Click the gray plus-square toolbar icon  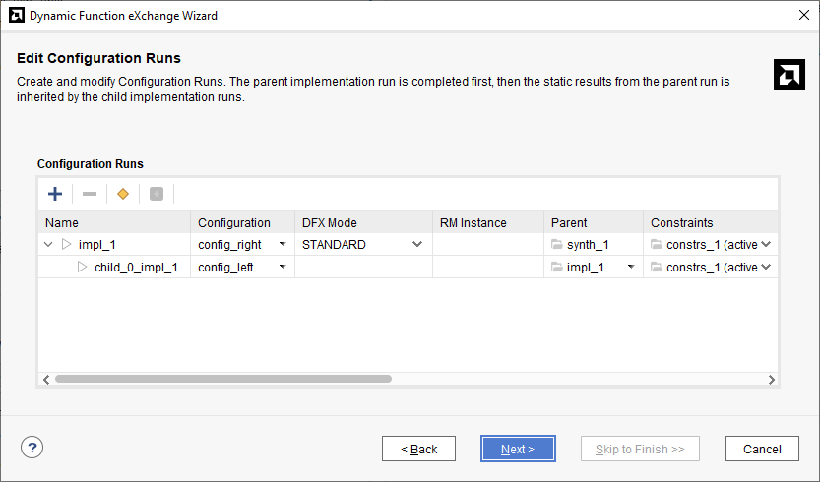tap(157, 194)
